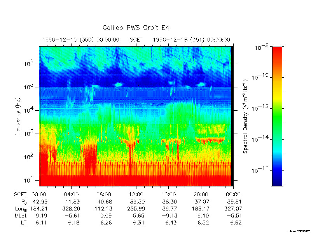Select MLat value 9.19
The height and width of the screenshot is (233, 311).
tap(42, 216)
